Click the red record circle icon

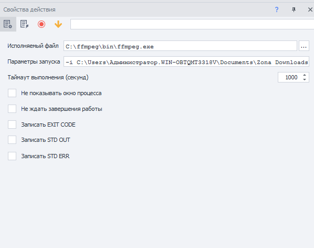pos(41,24)
